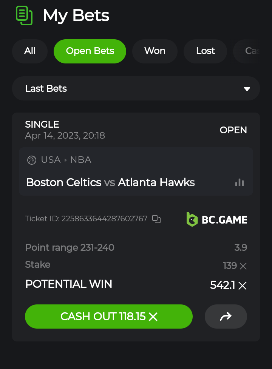272x369 pixels.
Task: Switch to the All bets tab
Action: coord(30,51)
